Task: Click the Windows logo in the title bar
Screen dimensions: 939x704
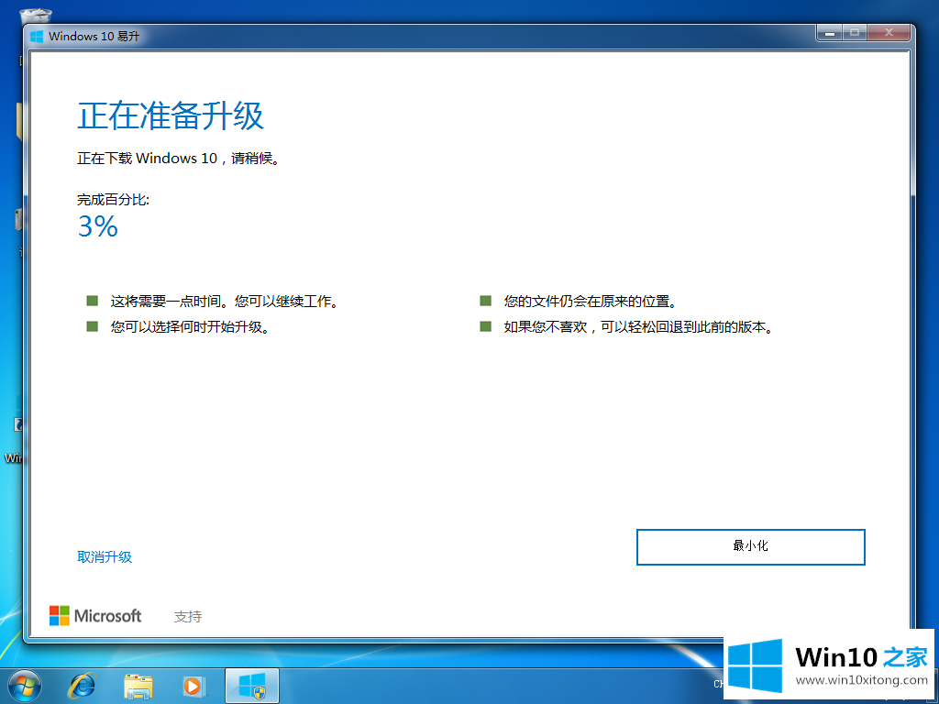Action: click(x=37, y=37)
